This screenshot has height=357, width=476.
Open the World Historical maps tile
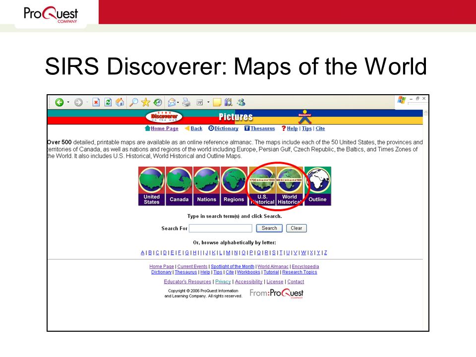tap(290, 186)
